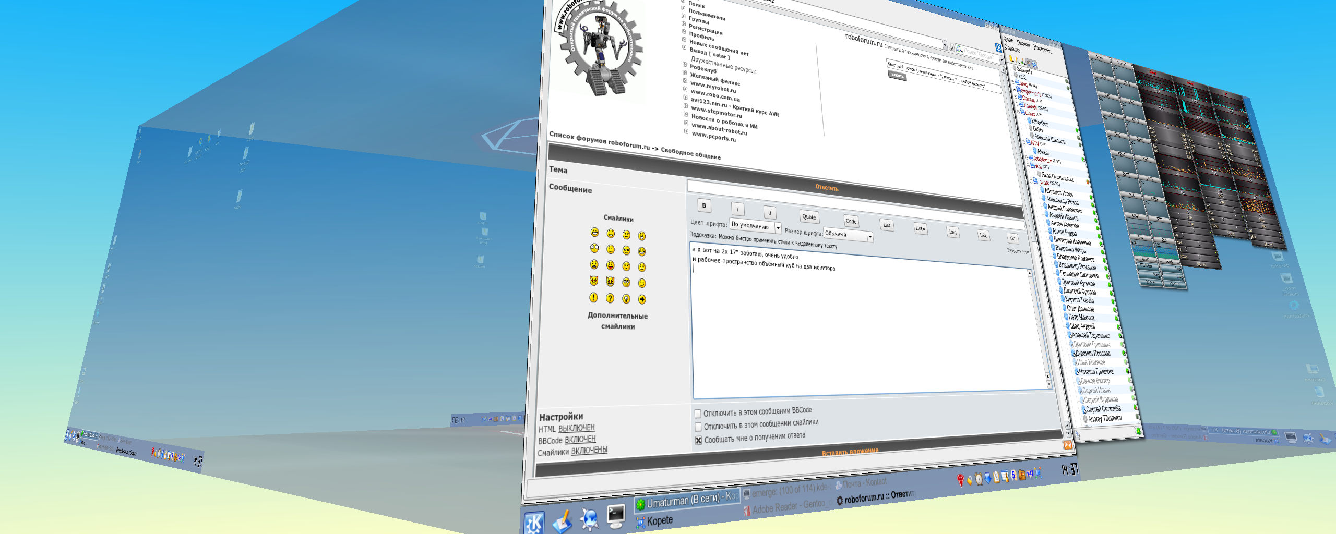1336x534 pixels.
Task: Open the Настройка menu in Kopete
Action: tap(1043, 49)
